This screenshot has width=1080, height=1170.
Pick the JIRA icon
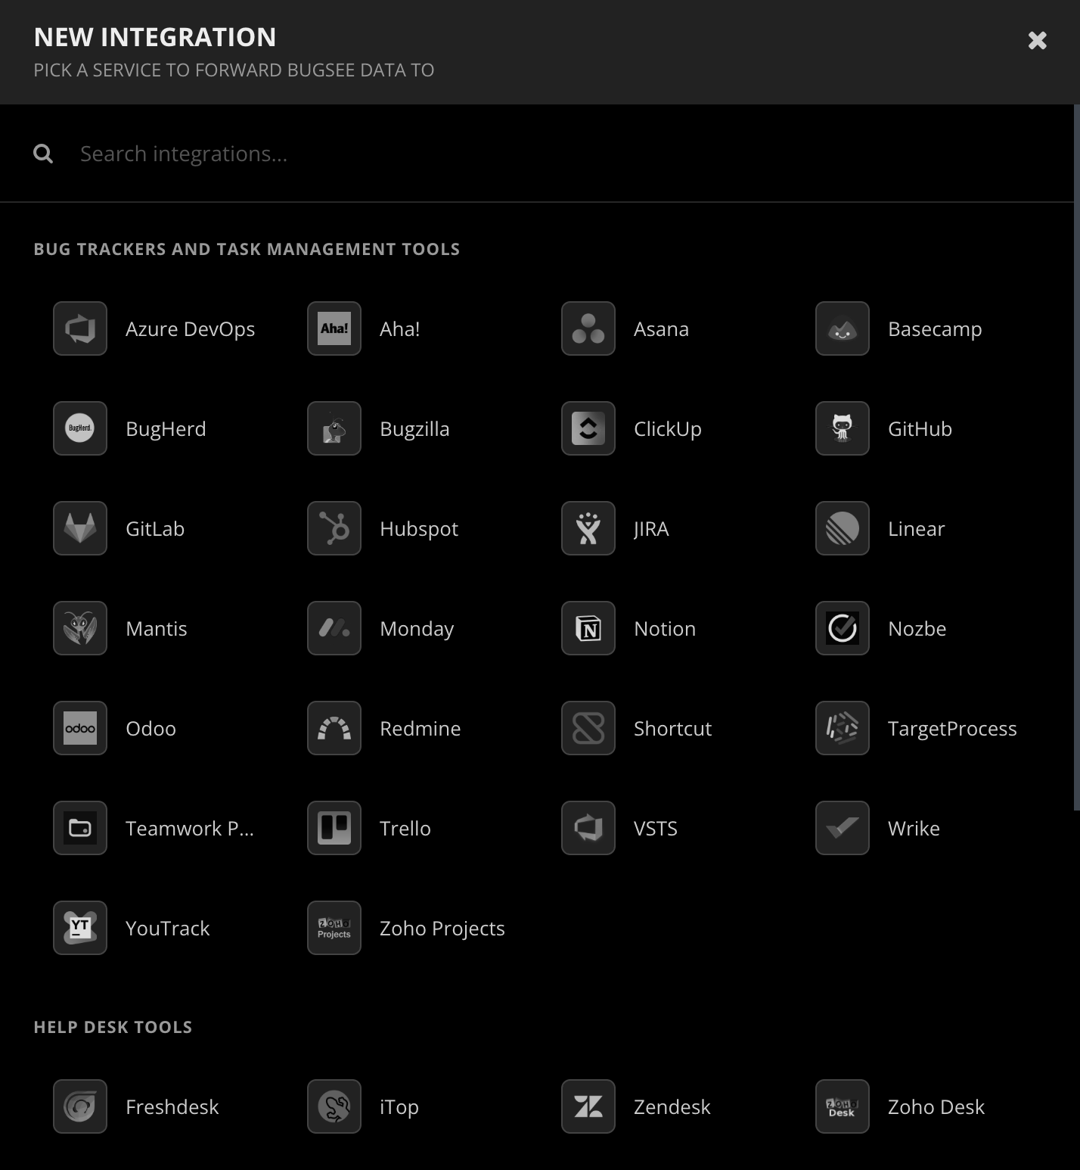click(x=588, y=528)
